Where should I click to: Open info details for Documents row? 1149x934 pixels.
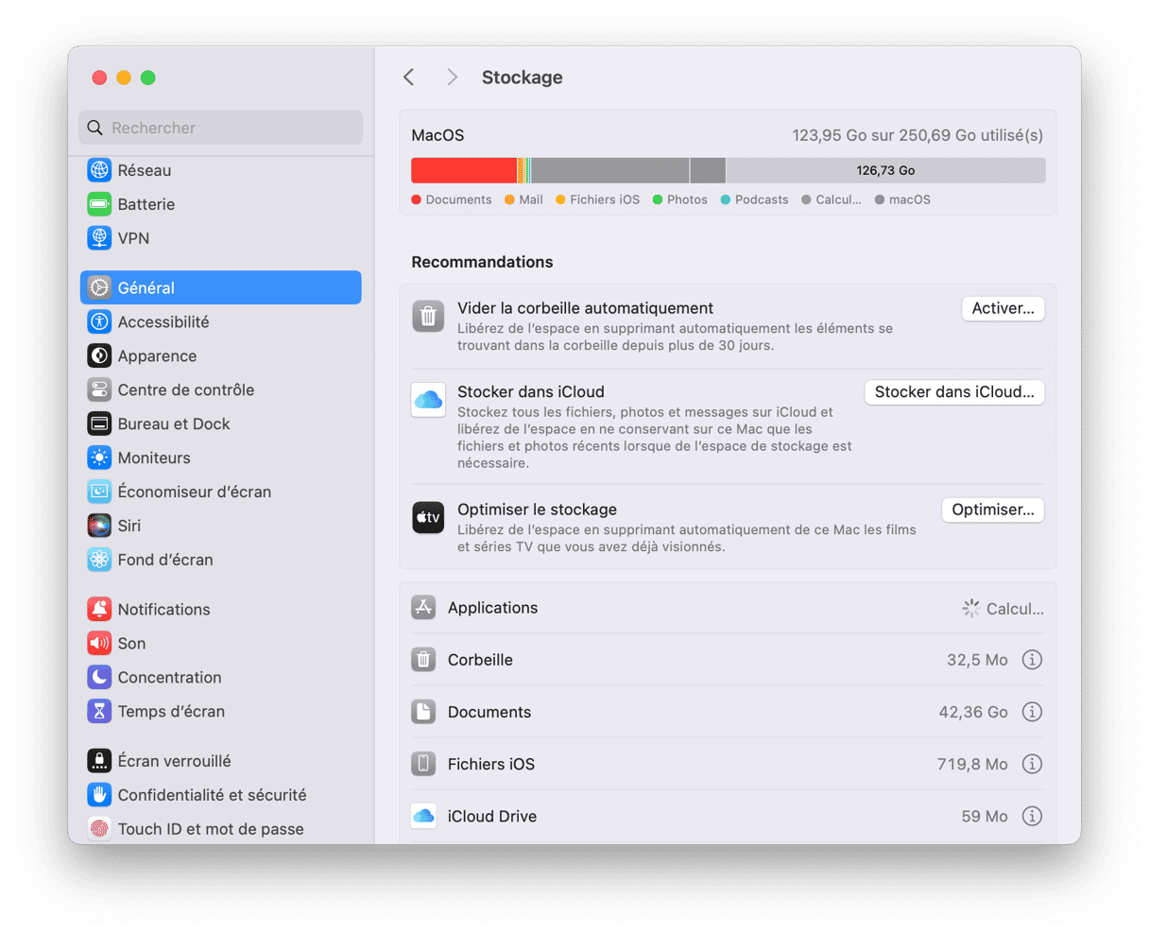point(1032,712)
